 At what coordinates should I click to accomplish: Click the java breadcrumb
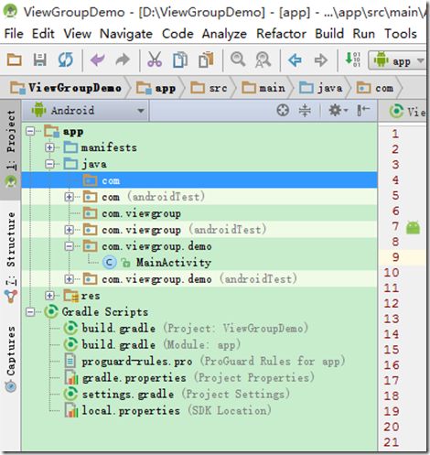(x=321, y=88)
